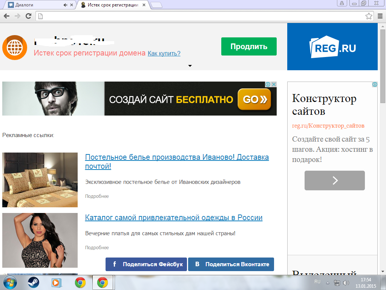This screenshot has width=386, height=290.
Task: Click the woman in dress thumbnail
Action: [x=40, y=241]
